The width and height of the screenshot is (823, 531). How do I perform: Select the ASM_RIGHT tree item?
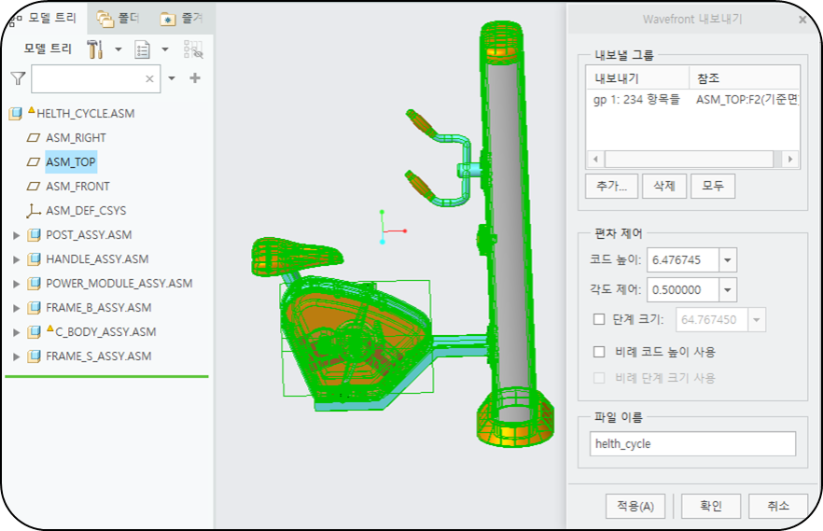point(76,137)
